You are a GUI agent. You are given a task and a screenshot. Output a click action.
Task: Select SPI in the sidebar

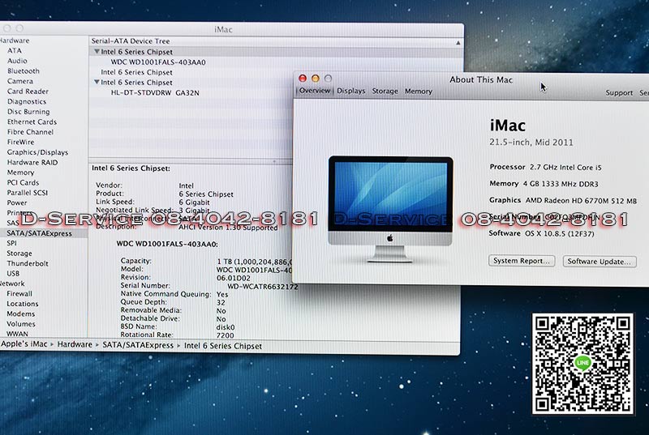click(x=11, y=243)
